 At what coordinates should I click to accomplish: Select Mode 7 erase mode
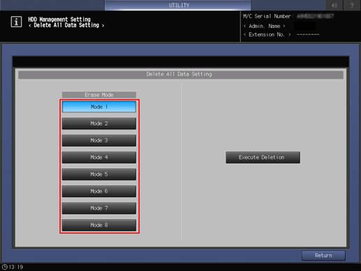[x=99, y=208]
